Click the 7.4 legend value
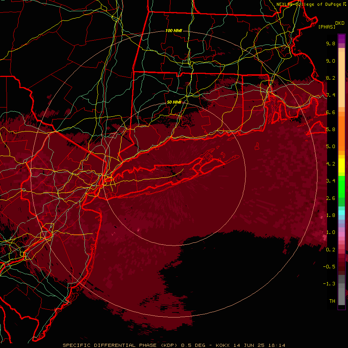348x348 pixels. pos(331,95)
